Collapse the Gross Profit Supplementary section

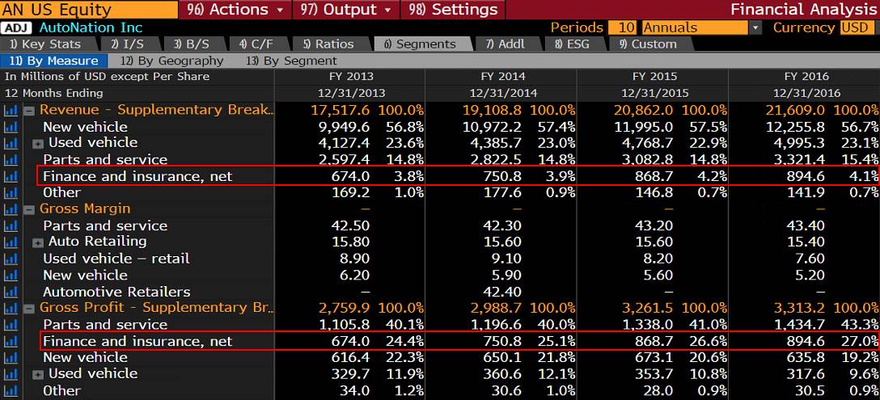click(30, 308)
